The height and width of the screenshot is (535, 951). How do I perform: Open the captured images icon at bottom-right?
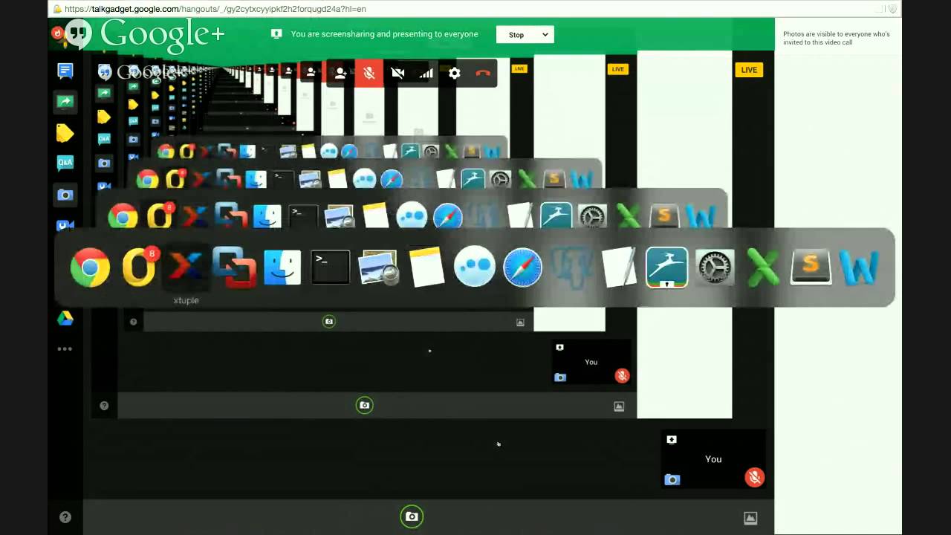tap(750, 518)
